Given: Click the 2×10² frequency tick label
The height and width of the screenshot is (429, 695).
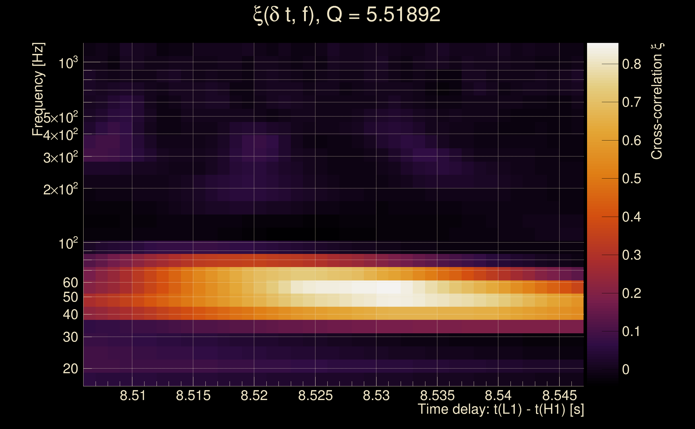Looking at the screenshot, I should [x=60, y=189].
